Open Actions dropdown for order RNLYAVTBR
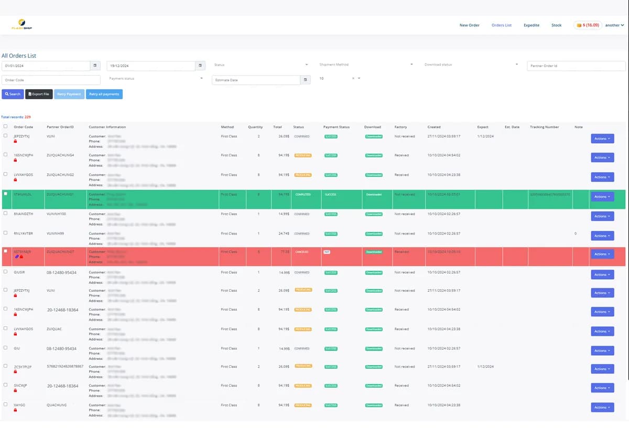This screenshot has width=629, height=447. pos(602,236)
